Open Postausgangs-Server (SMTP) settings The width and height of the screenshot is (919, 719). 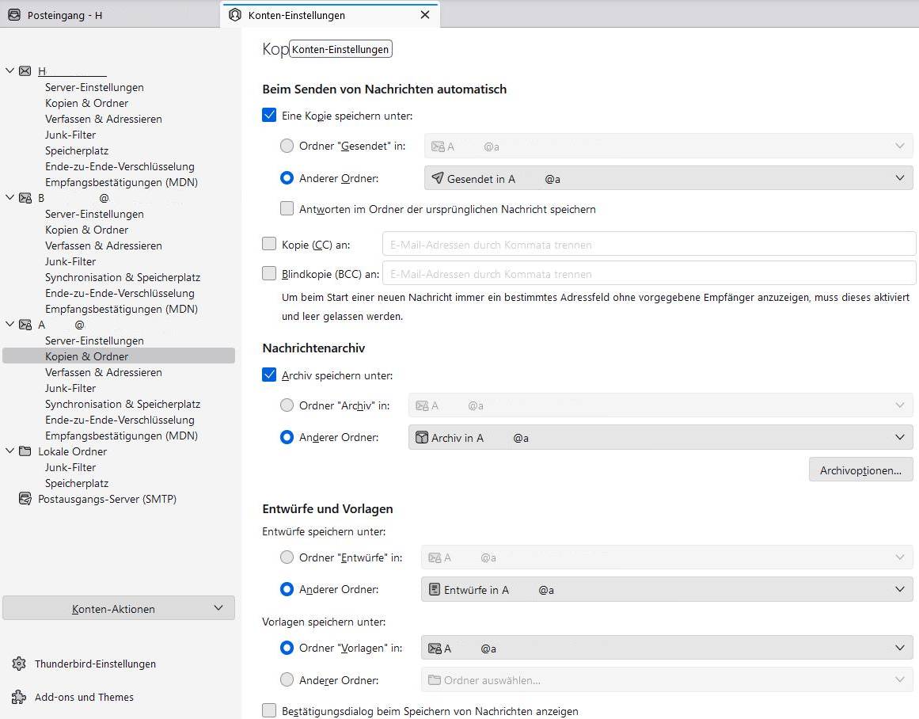click(x=107, y=499)
